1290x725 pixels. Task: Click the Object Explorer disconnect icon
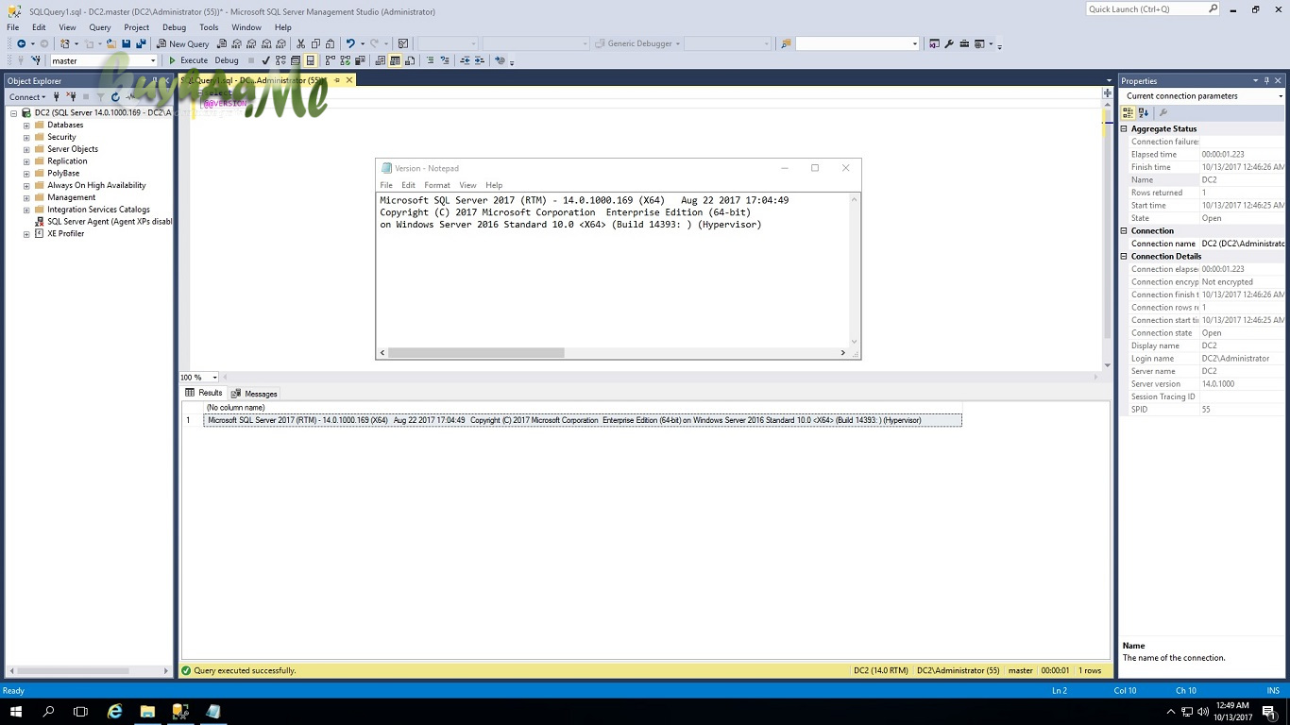[x=70, y=96]
